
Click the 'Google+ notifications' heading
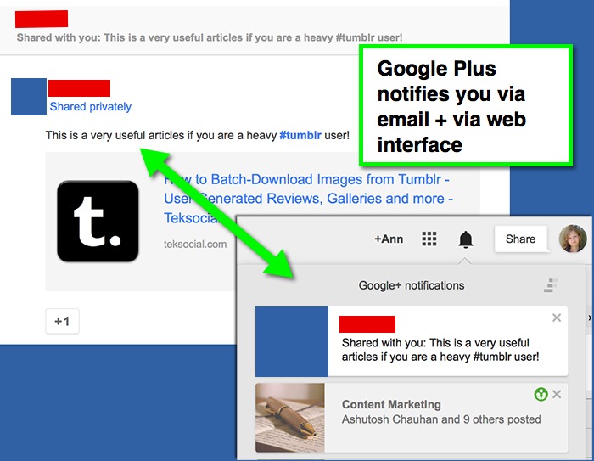[412, 285]
